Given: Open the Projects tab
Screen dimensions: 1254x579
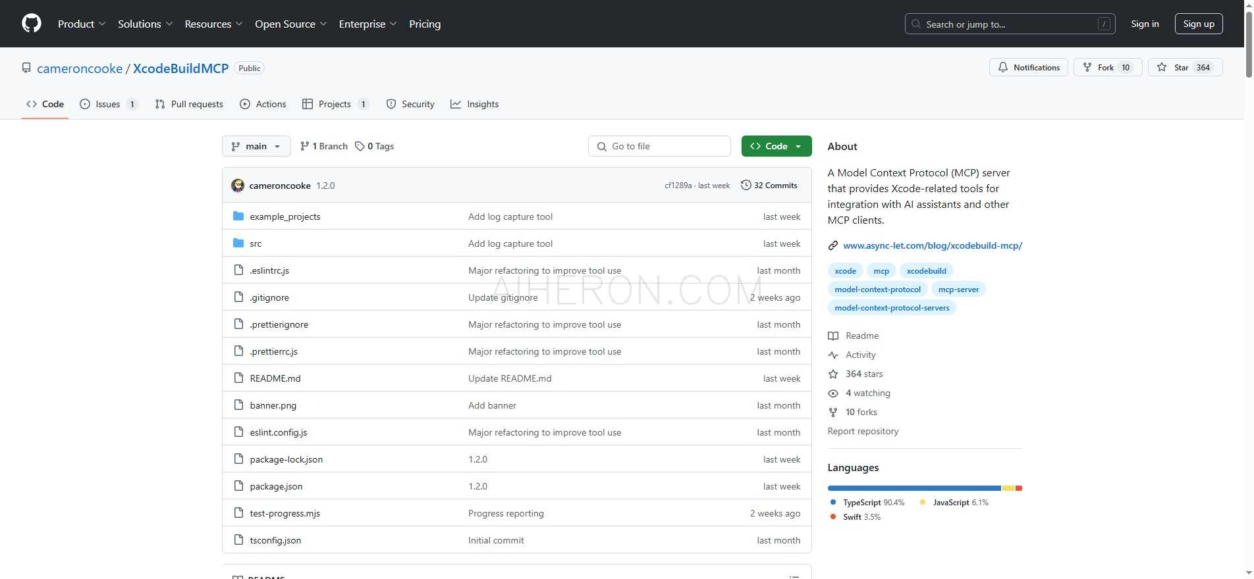Looking at the screenshot, I should tap(336, 104).
